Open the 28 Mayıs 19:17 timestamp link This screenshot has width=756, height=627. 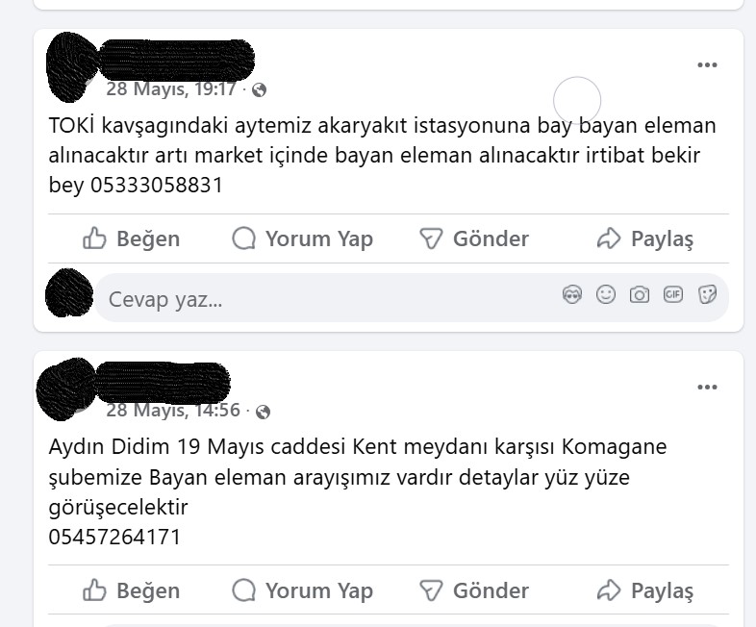click(171, 89)
